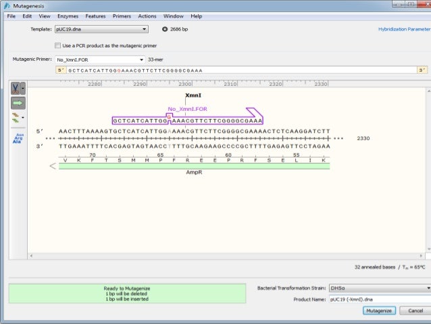The image size is (431, 324).
Task: Minimize the Mutagenesis window
Action: pyautogui.click(x=399, y=5)
